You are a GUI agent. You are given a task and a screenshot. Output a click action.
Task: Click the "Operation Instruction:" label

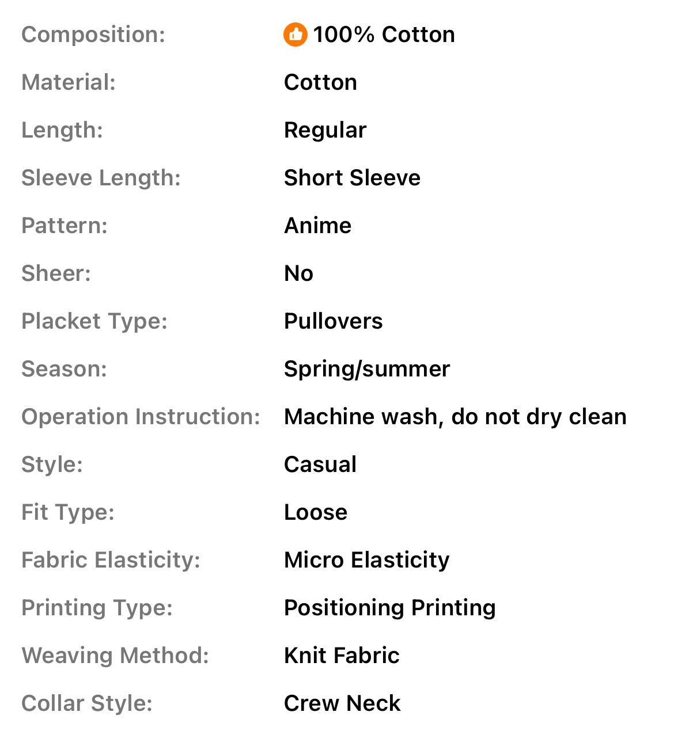(x=141, y=417)
